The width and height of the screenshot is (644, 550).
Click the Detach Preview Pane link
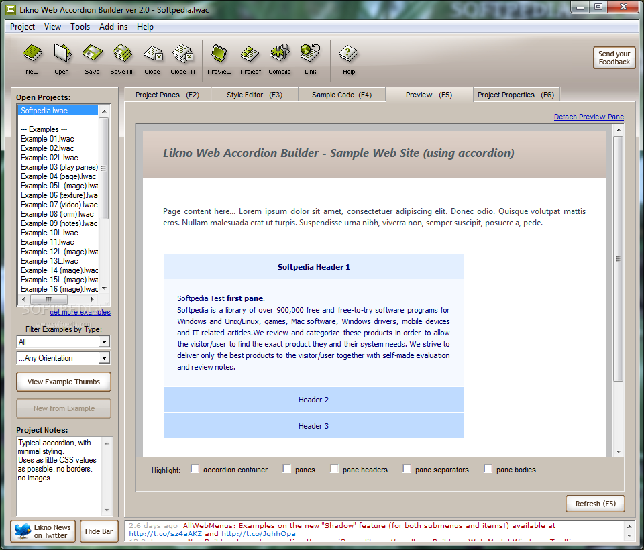click(x=588, y=117)
